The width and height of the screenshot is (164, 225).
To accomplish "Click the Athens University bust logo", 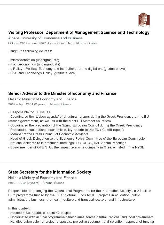I will coord(144,20).
